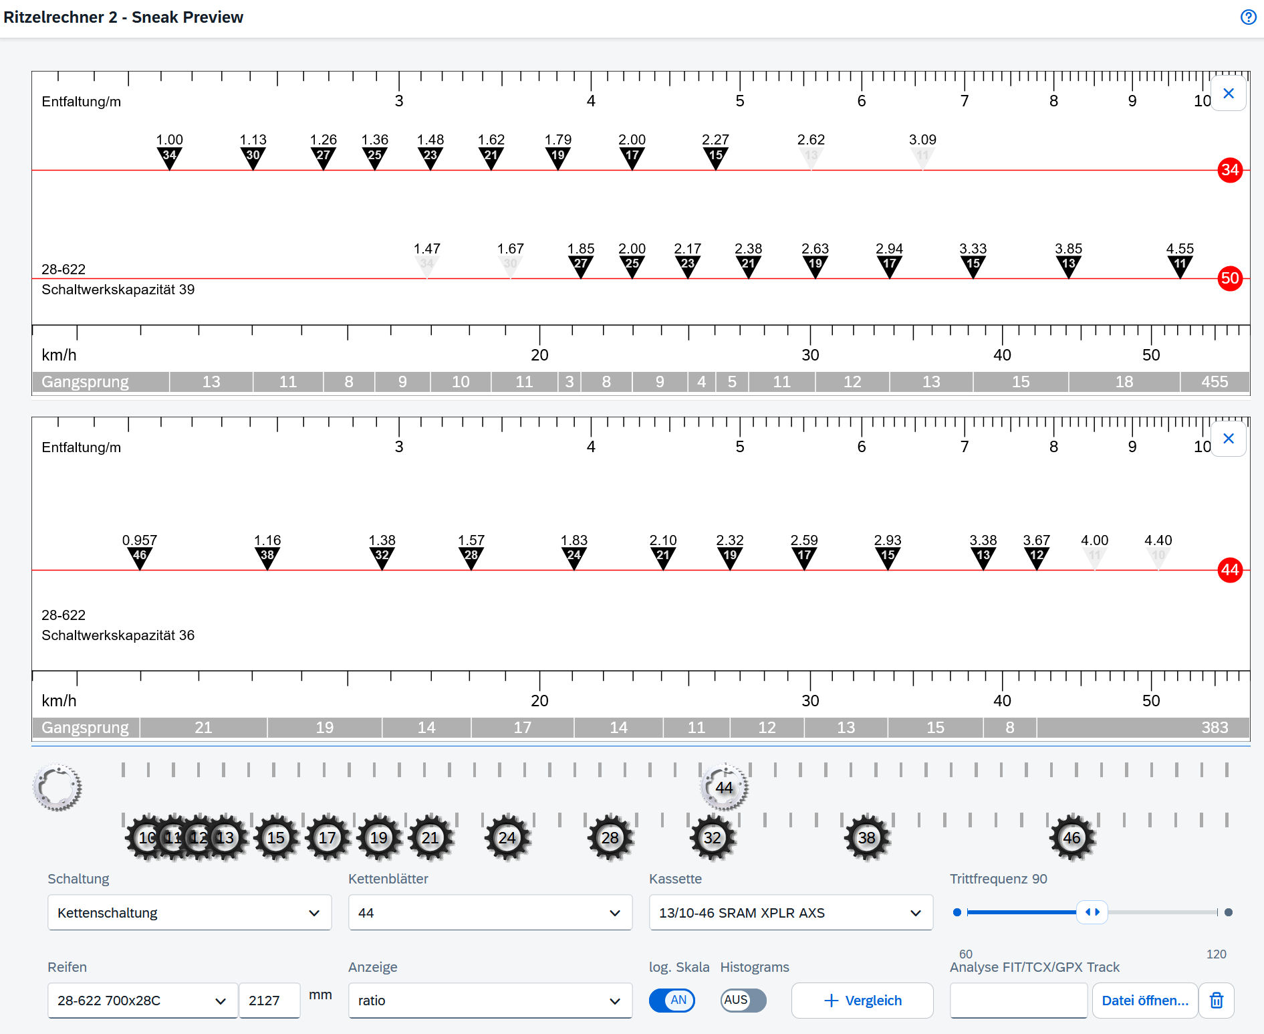This screenshot has height=1034, width=1264.
Task: Open the Kassette SRAM XPLR dropdown
Action: (791, 913)
